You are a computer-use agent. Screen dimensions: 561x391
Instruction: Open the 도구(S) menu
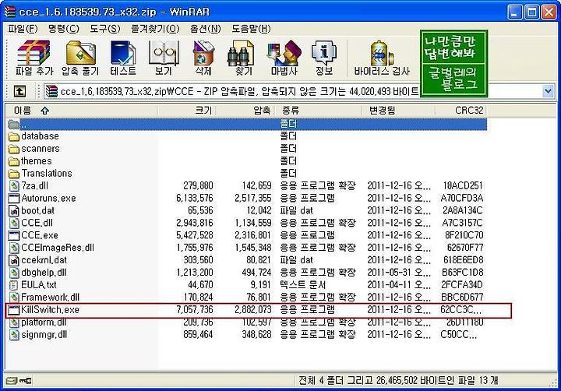pos(105,29)
